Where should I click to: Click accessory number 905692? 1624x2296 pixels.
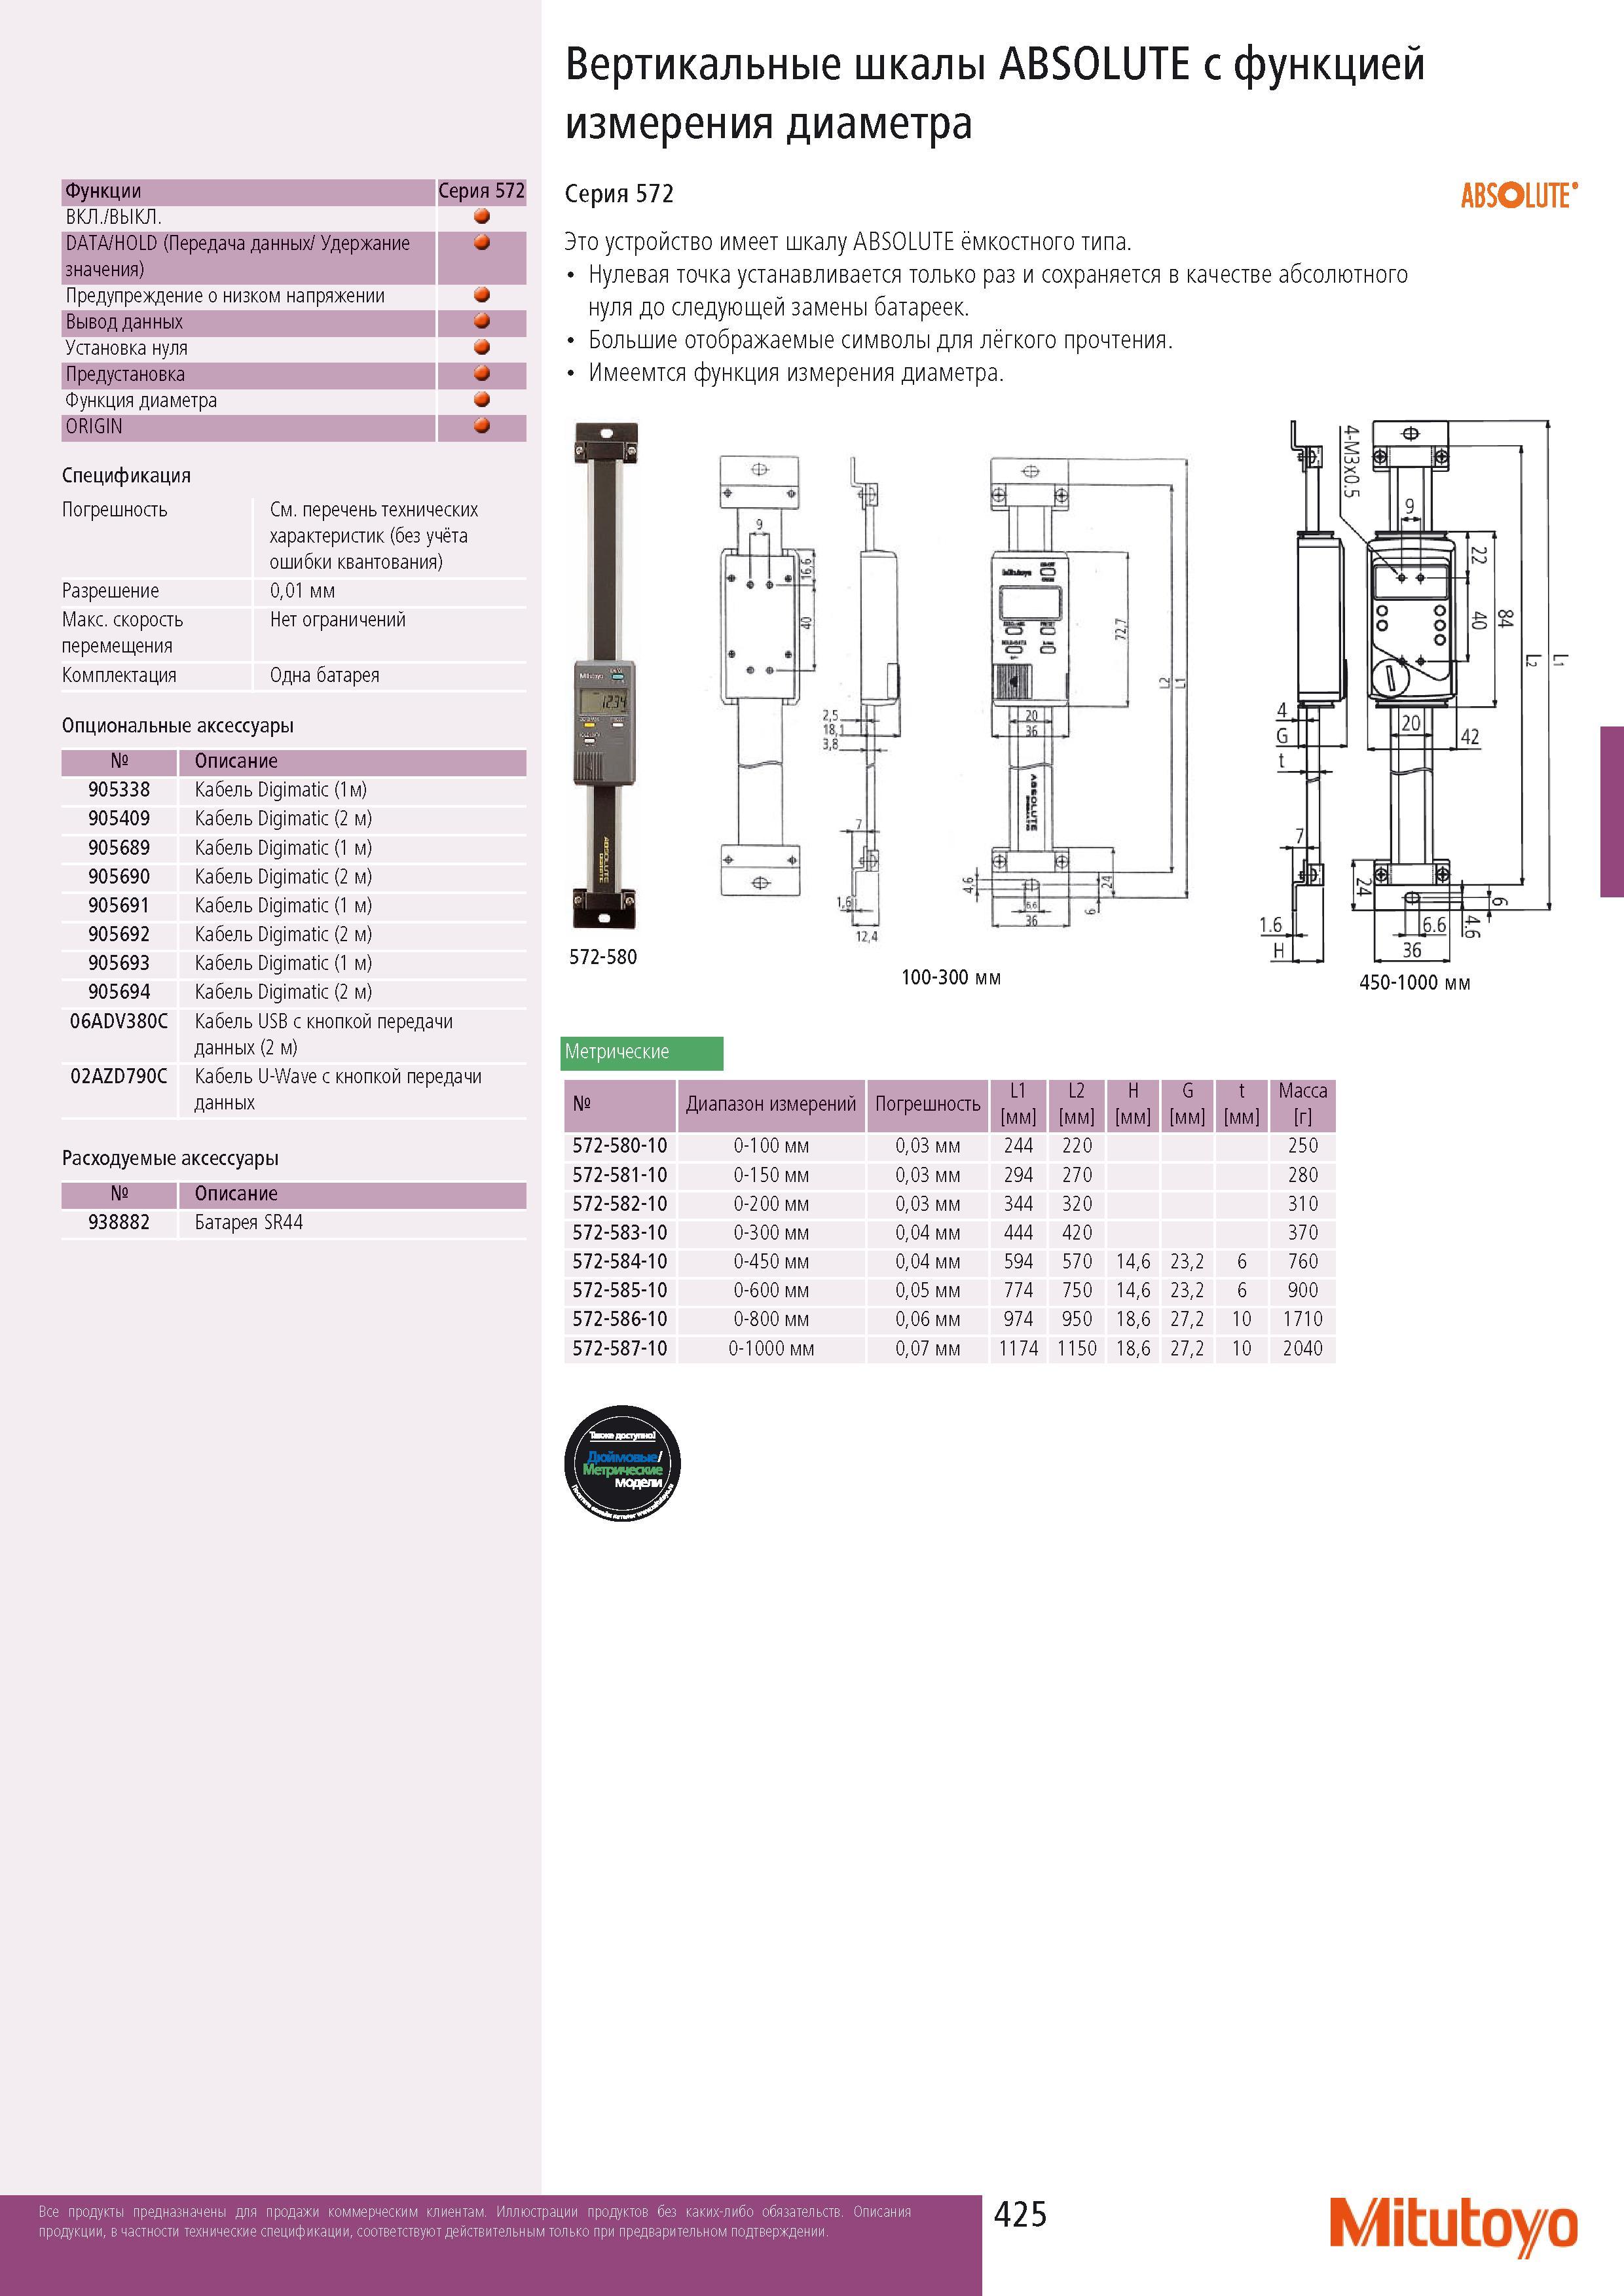(x=119, y=934)
